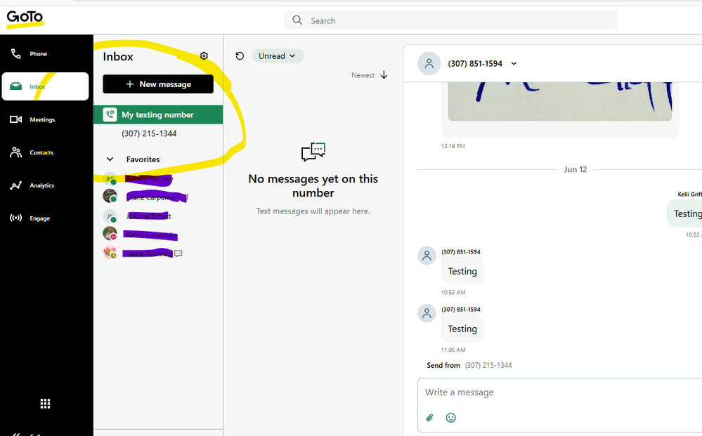Click the Newest sort label
The width and height of the screenshot is (702, 436).
point(363,75)
